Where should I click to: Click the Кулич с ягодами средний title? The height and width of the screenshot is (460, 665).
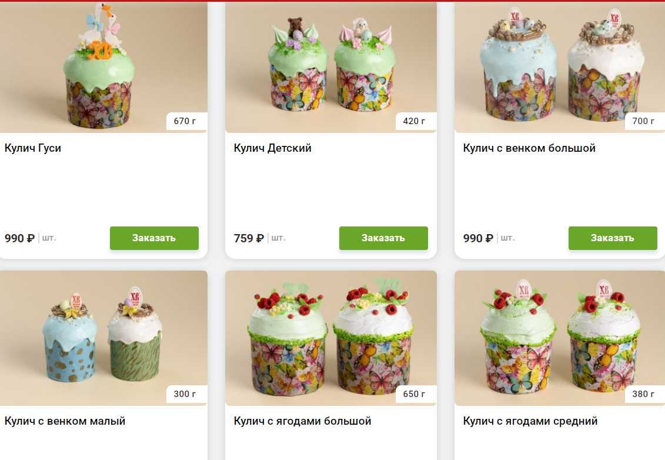pyautogui.click(x=530, y=421)
